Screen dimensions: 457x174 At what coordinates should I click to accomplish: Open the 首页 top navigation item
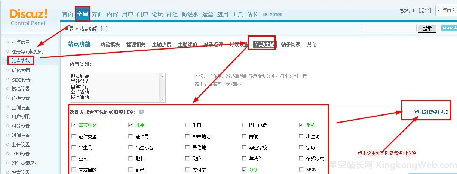(x=68, y=14)
